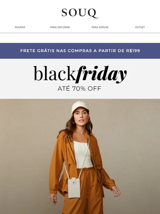Click the blackfriday headline text

click(80, 74)
